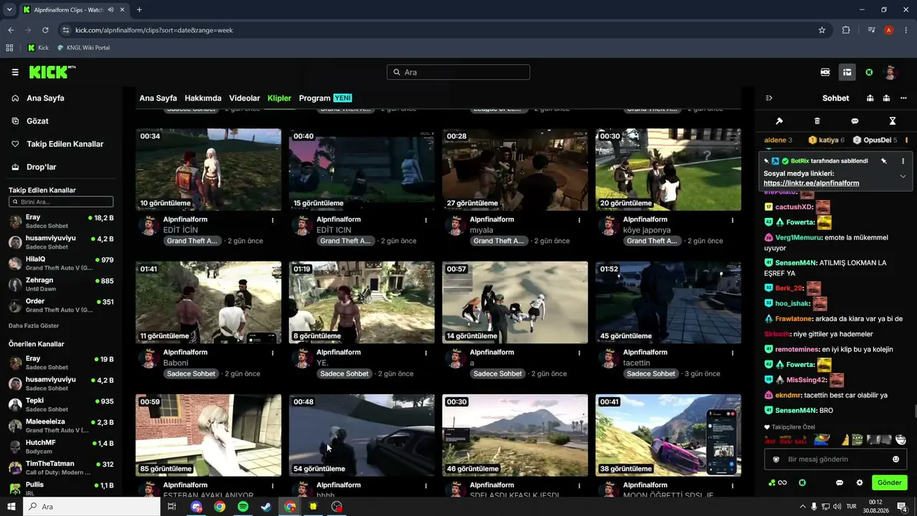Image resolution: width=917 pixels, height=516 pixels.
Task: Open chat settings gear icon
Action: point(860,483)
